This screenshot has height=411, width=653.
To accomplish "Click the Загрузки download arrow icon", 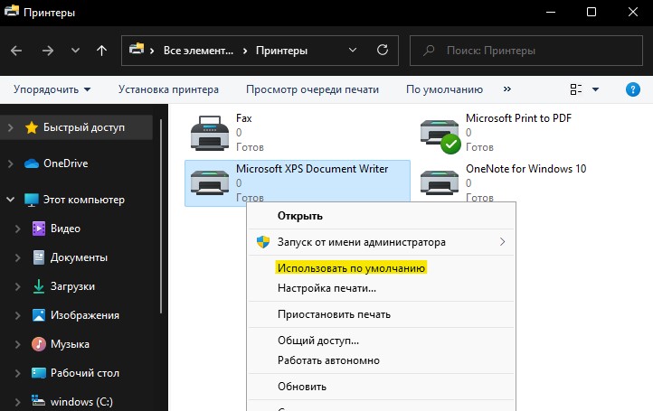I will pyautogui.click(x=39, y=286).
